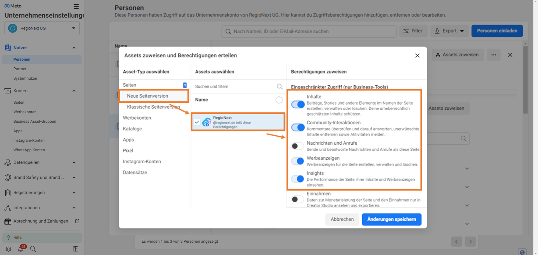This screenshot has height=255, width=538.
Task: Expand the Integrationen section chevron
Action: click(74, 207)
